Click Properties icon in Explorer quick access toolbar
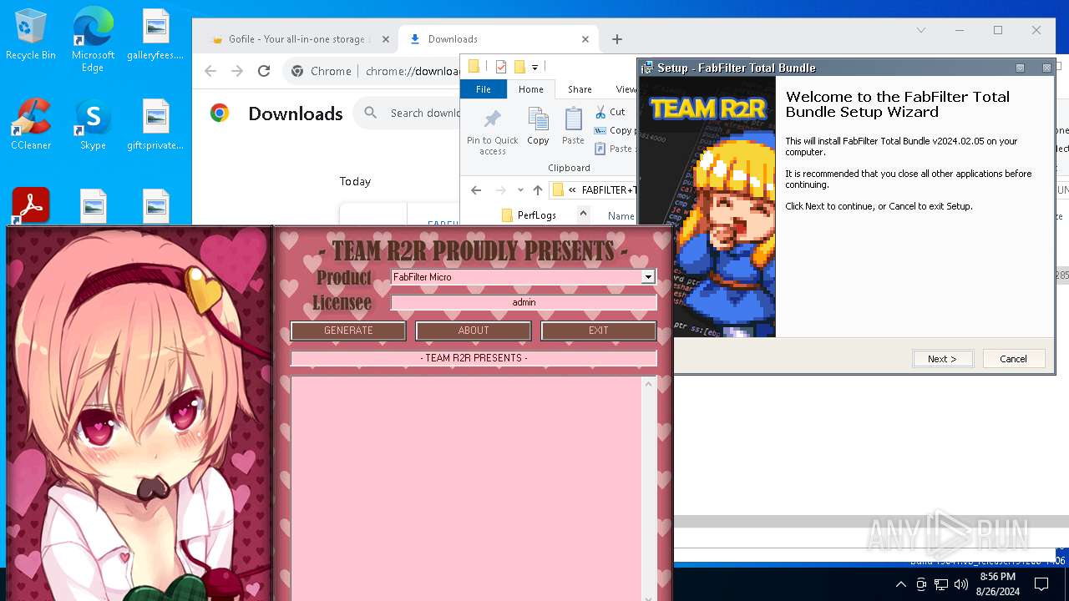1069x601 pixels. click(x=501, y=67)
